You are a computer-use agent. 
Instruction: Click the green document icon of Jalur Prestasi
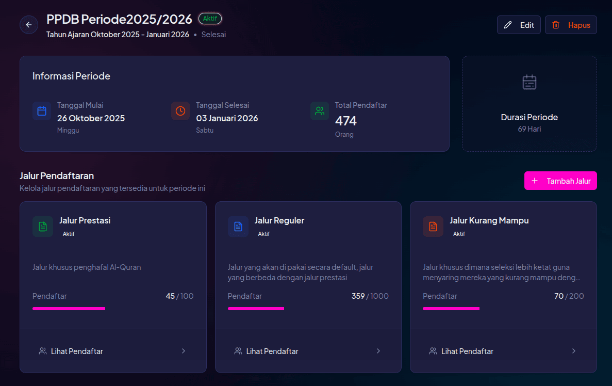click(43, 227)
